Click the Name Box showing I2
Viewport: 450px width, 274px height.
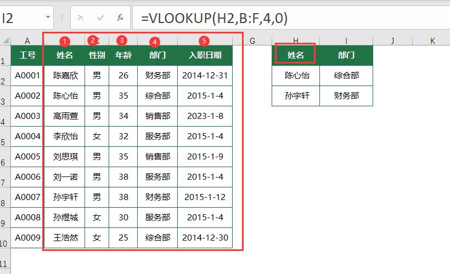coord(22,18)
